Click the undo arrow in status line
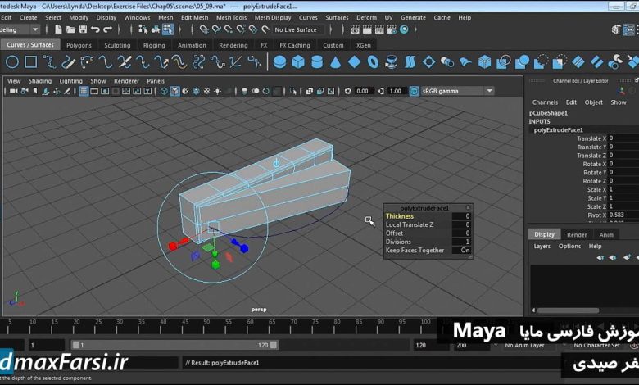This screenshot has width=639, height=385. coord(95,30)
